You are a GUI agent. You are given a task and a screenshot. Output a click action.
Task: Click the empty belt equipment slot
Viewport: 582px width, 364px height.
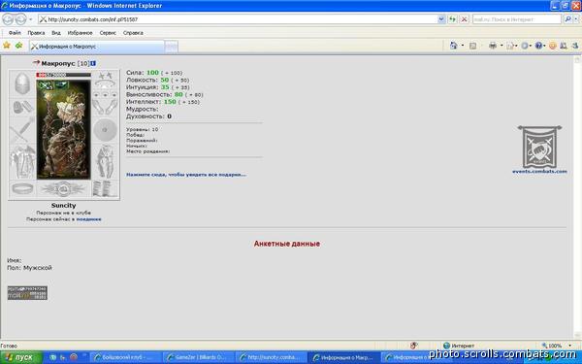click(x=22, y=188)
